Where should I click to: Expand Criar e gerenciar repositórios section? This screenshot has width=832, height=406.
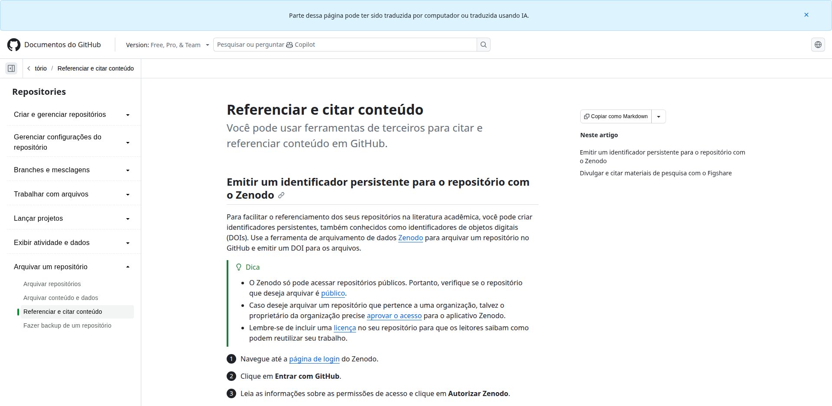(72, 115)
